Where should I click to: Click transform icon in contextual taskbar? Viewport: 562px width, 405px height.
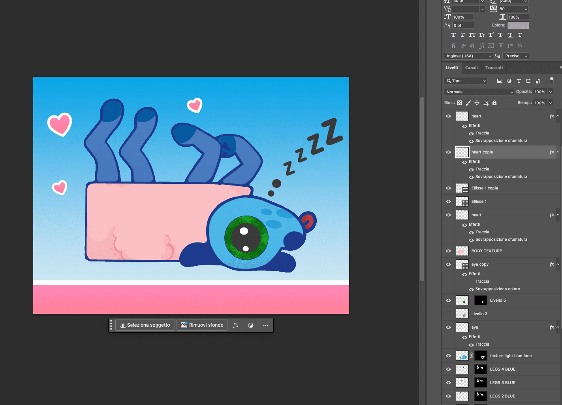tap(236, 325)
